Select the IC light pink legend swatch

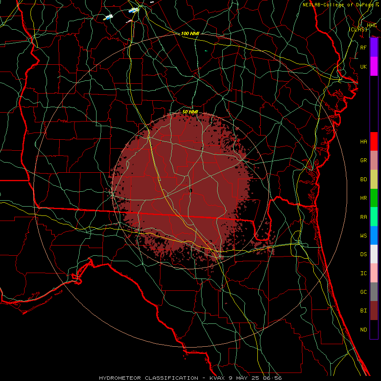pyautogui.click(x=374, y=273)
